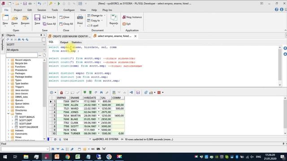Click the Exit button in the Application group
The image size is (287, 161).
click(126, 24)
